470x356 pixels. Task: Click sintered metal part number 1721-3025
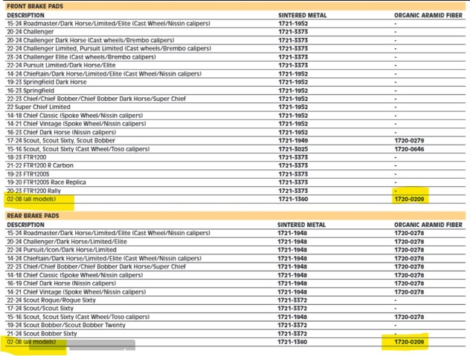pos(293,149)
